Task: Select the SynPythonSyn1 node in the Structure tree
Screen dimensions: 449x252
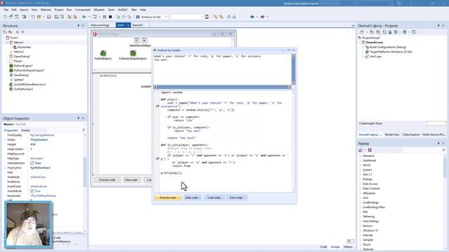Action: click(23, 89)
